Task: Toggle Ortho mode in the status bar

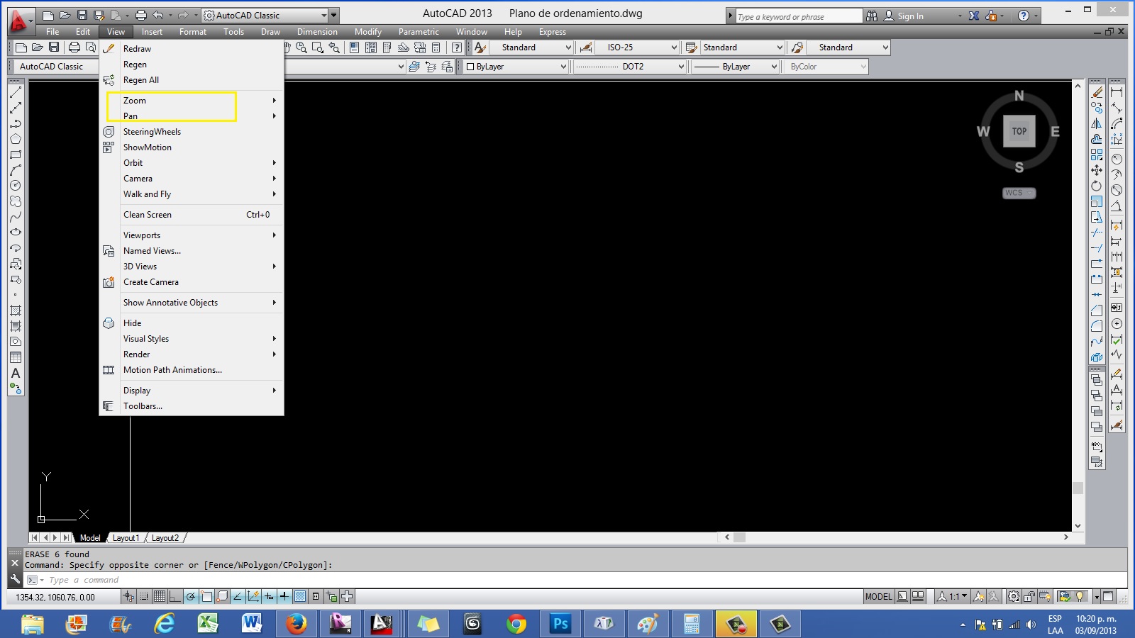Action: (174, 597)
